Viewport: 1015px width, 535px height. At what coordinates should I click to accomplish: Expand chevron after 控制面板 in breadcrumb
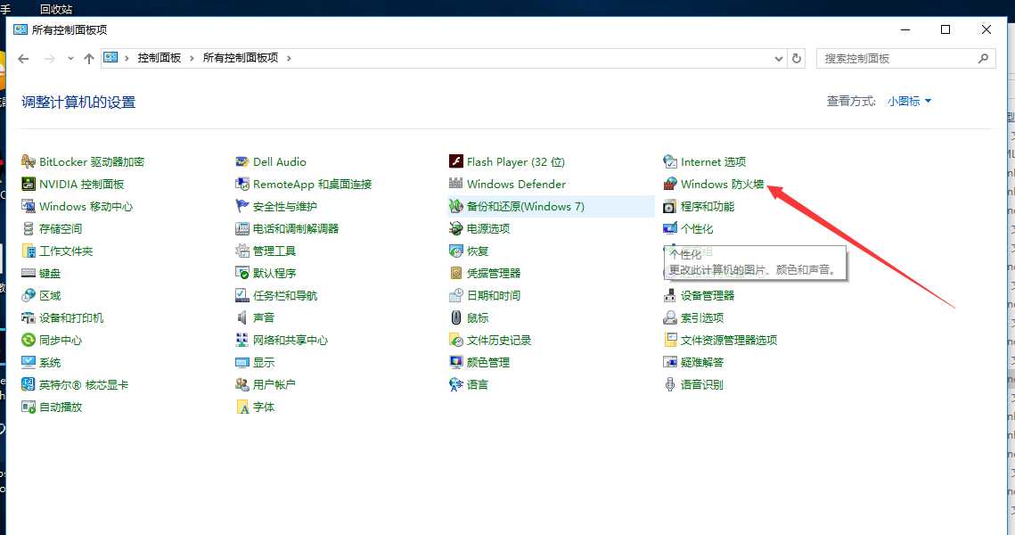click(192, 58)
